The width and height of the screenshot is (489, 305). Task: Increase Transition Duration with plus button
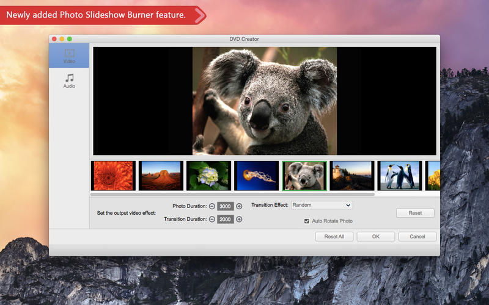[x=239, y=219]
